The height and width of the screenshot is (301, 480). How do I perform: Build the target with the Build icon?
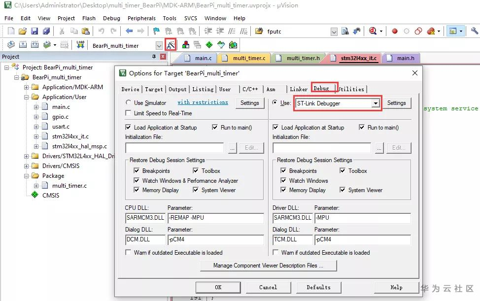[x=23, y=45]
